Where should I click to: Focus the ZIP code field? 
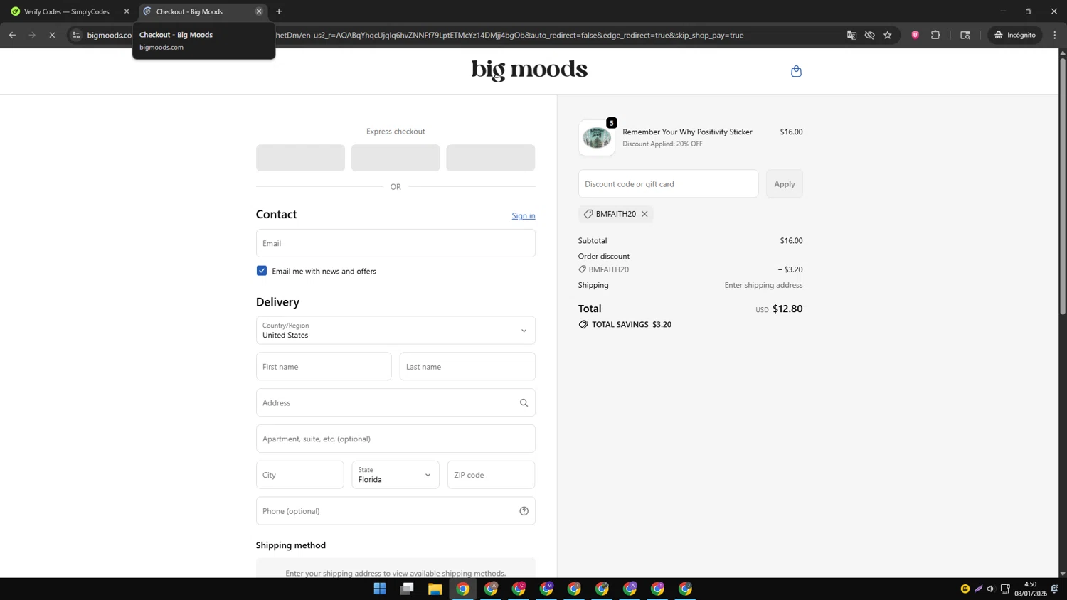pyautogui.click(x=491, y=475)
